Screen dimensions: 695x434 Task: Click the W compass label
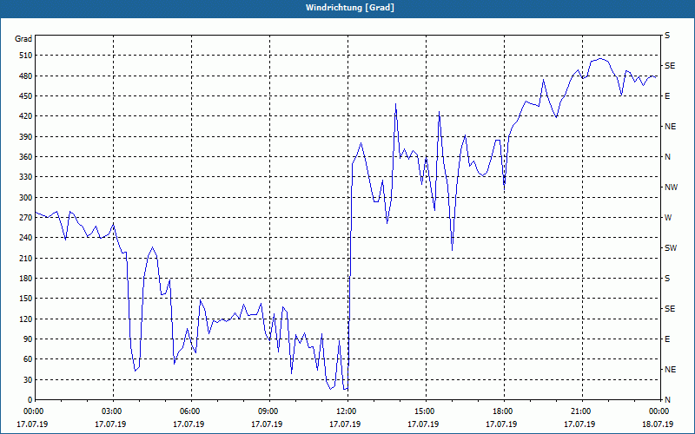tap(668, 218)
